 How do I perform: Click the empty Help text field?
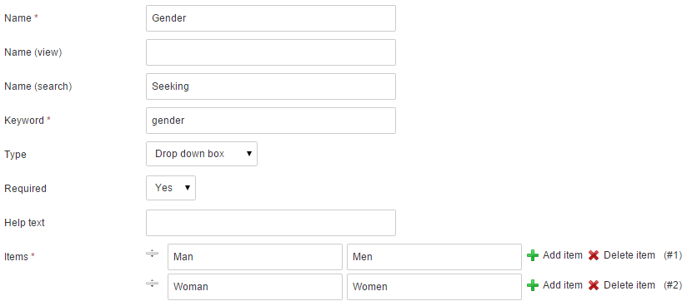(x=271, y=223)
